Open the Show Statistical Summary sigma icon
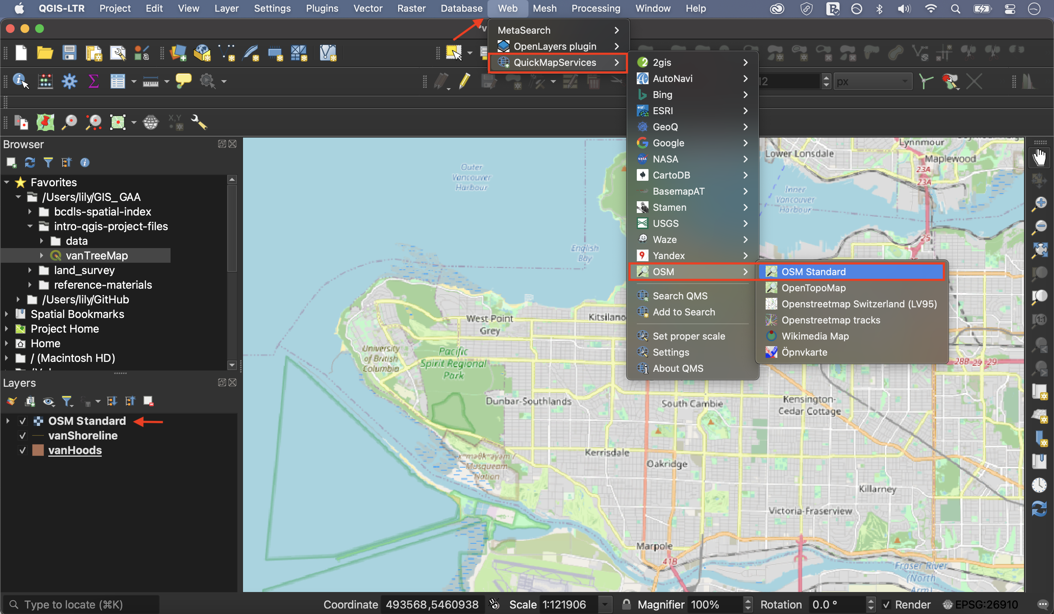 click(x=93, y=81)
